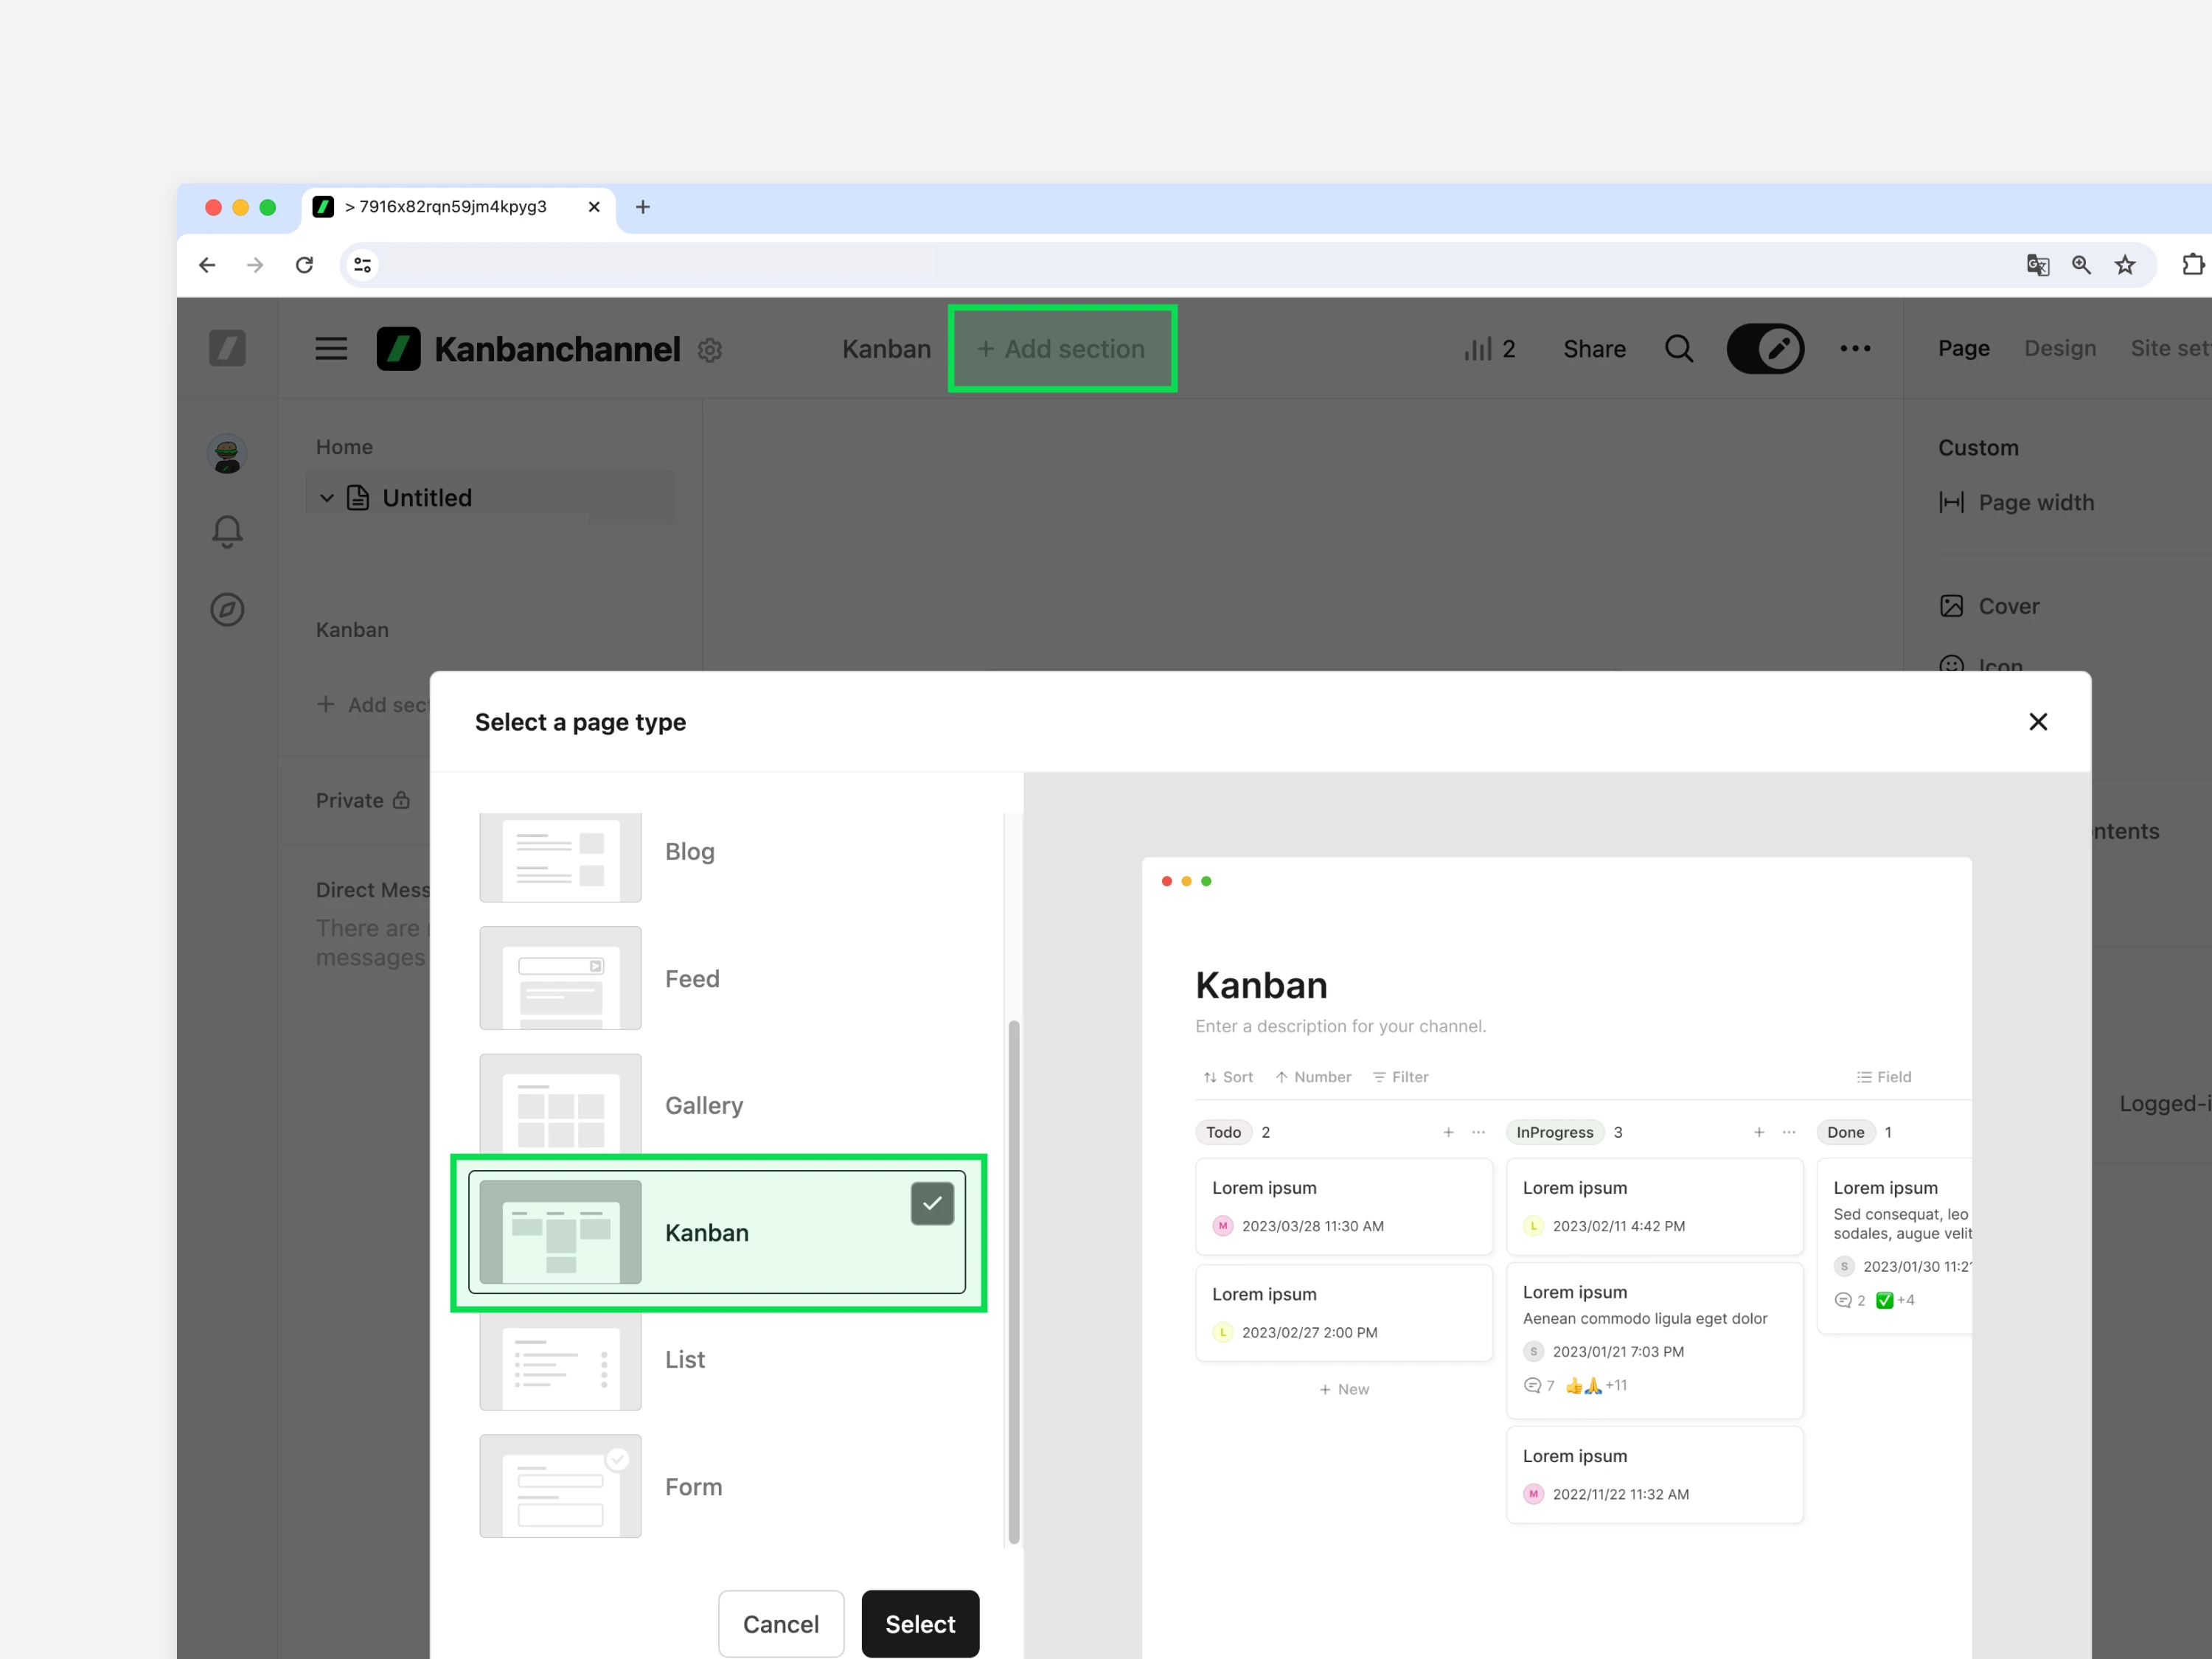
Task: Click the browser forward arrow
Action: pyautogui.click(x=255, y=265)
